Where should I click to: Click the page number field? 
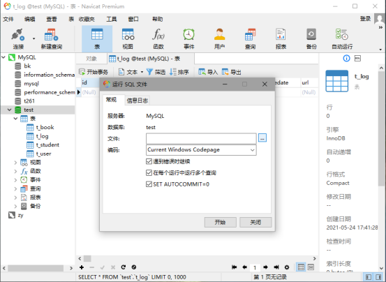click(x=255, y=267)
